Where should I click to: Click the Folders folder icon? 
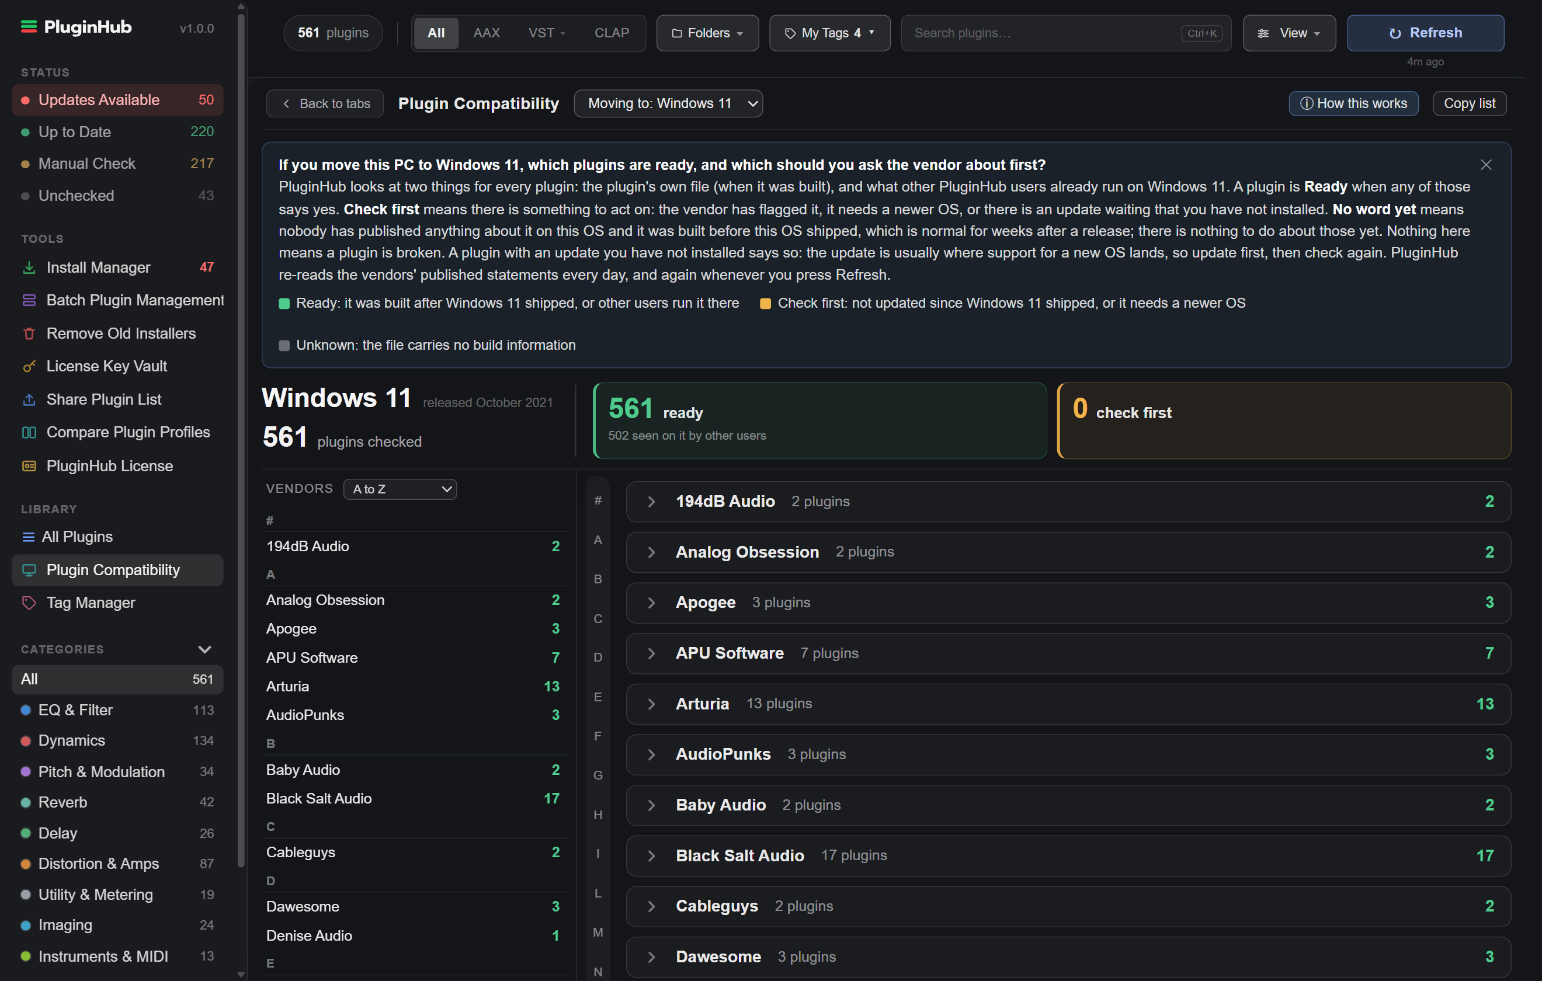tap(676, 33)
